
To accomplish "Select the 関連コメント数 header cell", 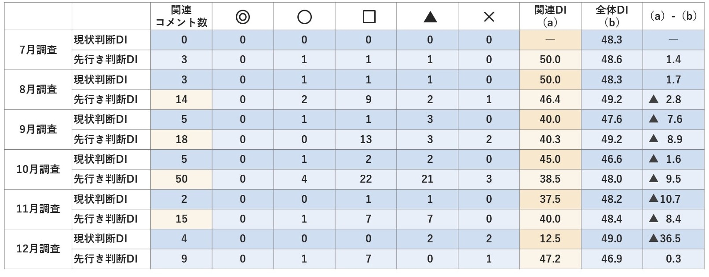I will (181, 17).
